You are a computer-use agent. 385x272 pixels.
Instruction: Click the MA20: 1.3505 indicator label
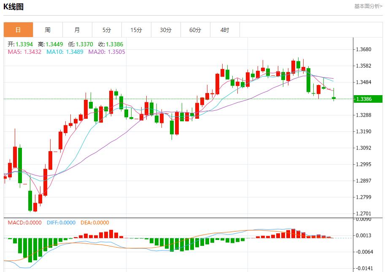coord(107,52)
